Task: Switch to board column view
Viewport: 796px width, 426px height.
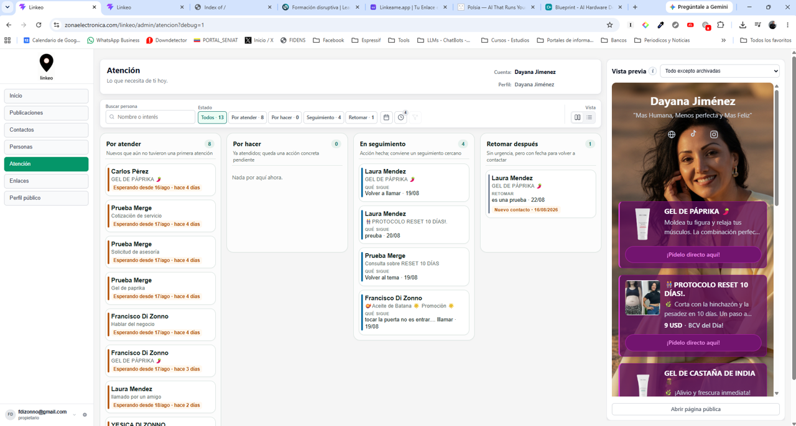Action: tap(577, 117)
